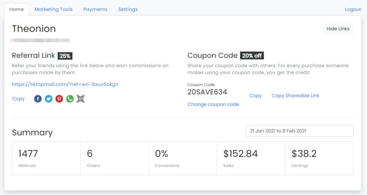
Task: Log out using the Logout link
Action: 353,9
